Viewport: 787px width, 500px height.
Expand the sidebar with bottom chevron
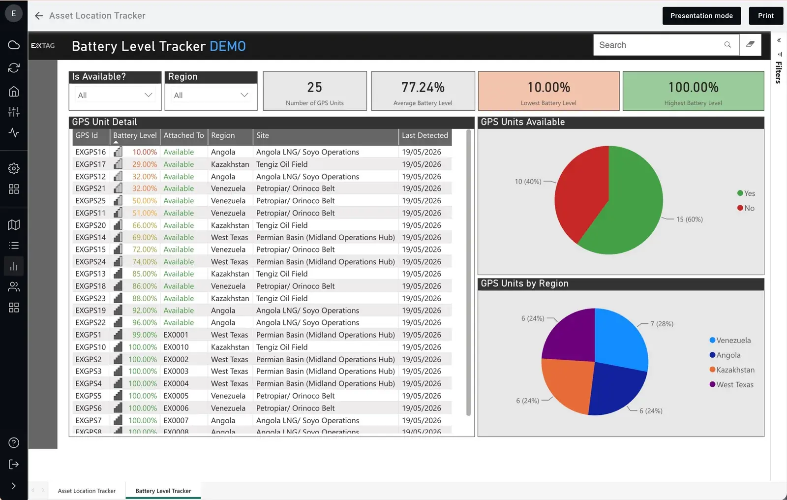14,486
